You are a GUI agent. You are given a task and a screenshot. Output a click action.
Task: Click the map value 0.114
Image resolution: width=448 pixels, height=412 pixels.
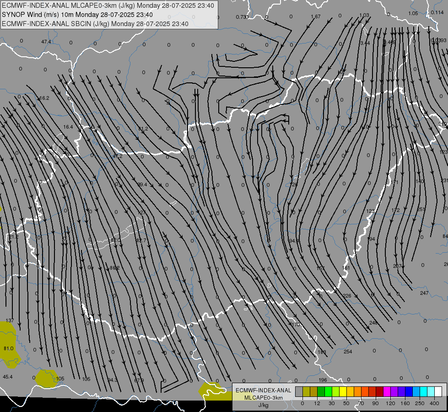coord(437,12)
